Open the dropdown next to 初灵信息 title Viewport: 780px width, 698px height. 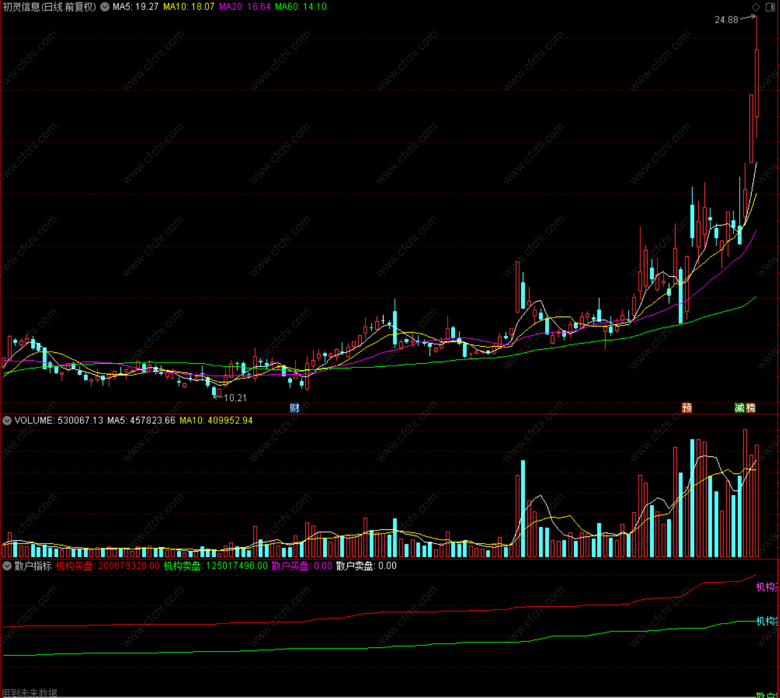[x=105, y=7]
